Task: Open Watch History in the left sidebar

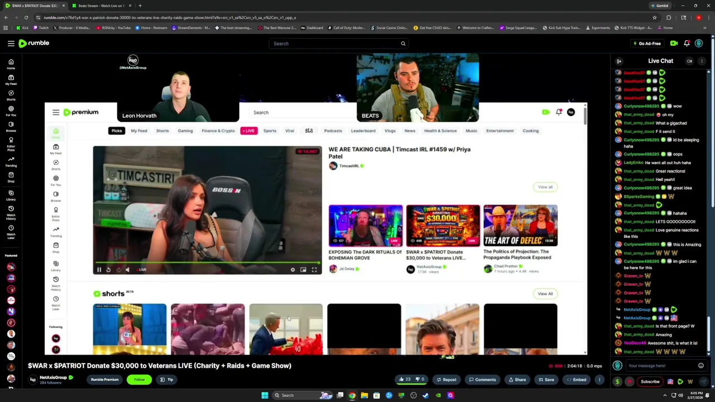Action: 11,212
